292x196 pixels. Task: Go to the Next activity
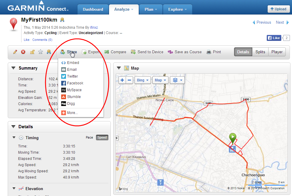point(282,23)
